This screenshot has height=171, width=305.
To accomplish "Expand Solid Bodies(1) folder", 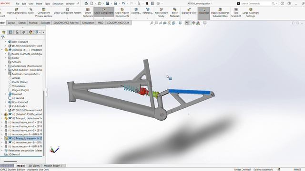I will tap(6, 70).
